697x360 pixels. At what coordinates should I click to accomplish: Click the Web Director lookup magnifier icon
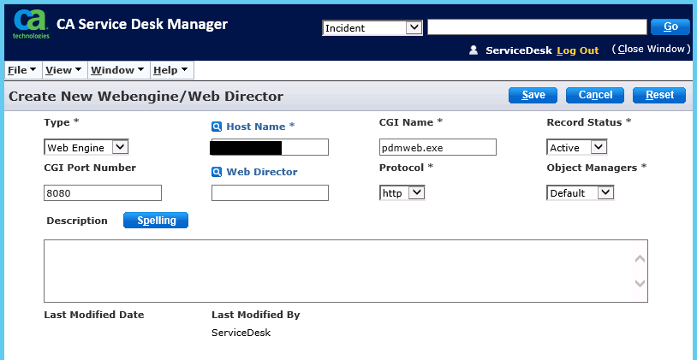click(x=217, y=172)
